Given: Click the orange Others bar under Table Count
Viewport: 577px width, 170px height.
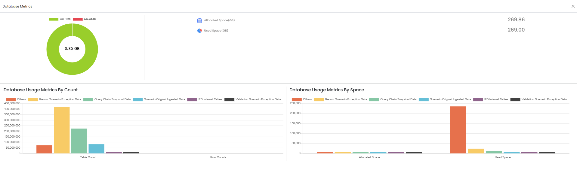Looking at the screenshot, I should (44, 149).
